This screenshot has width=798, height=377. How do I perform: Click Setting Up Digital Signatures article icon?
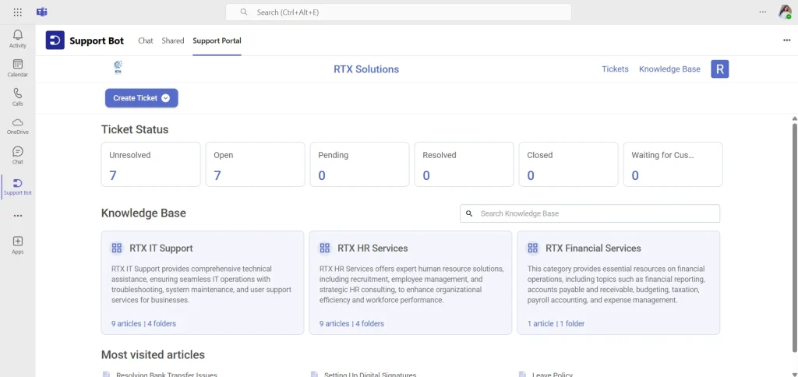[x=315, y=375]
